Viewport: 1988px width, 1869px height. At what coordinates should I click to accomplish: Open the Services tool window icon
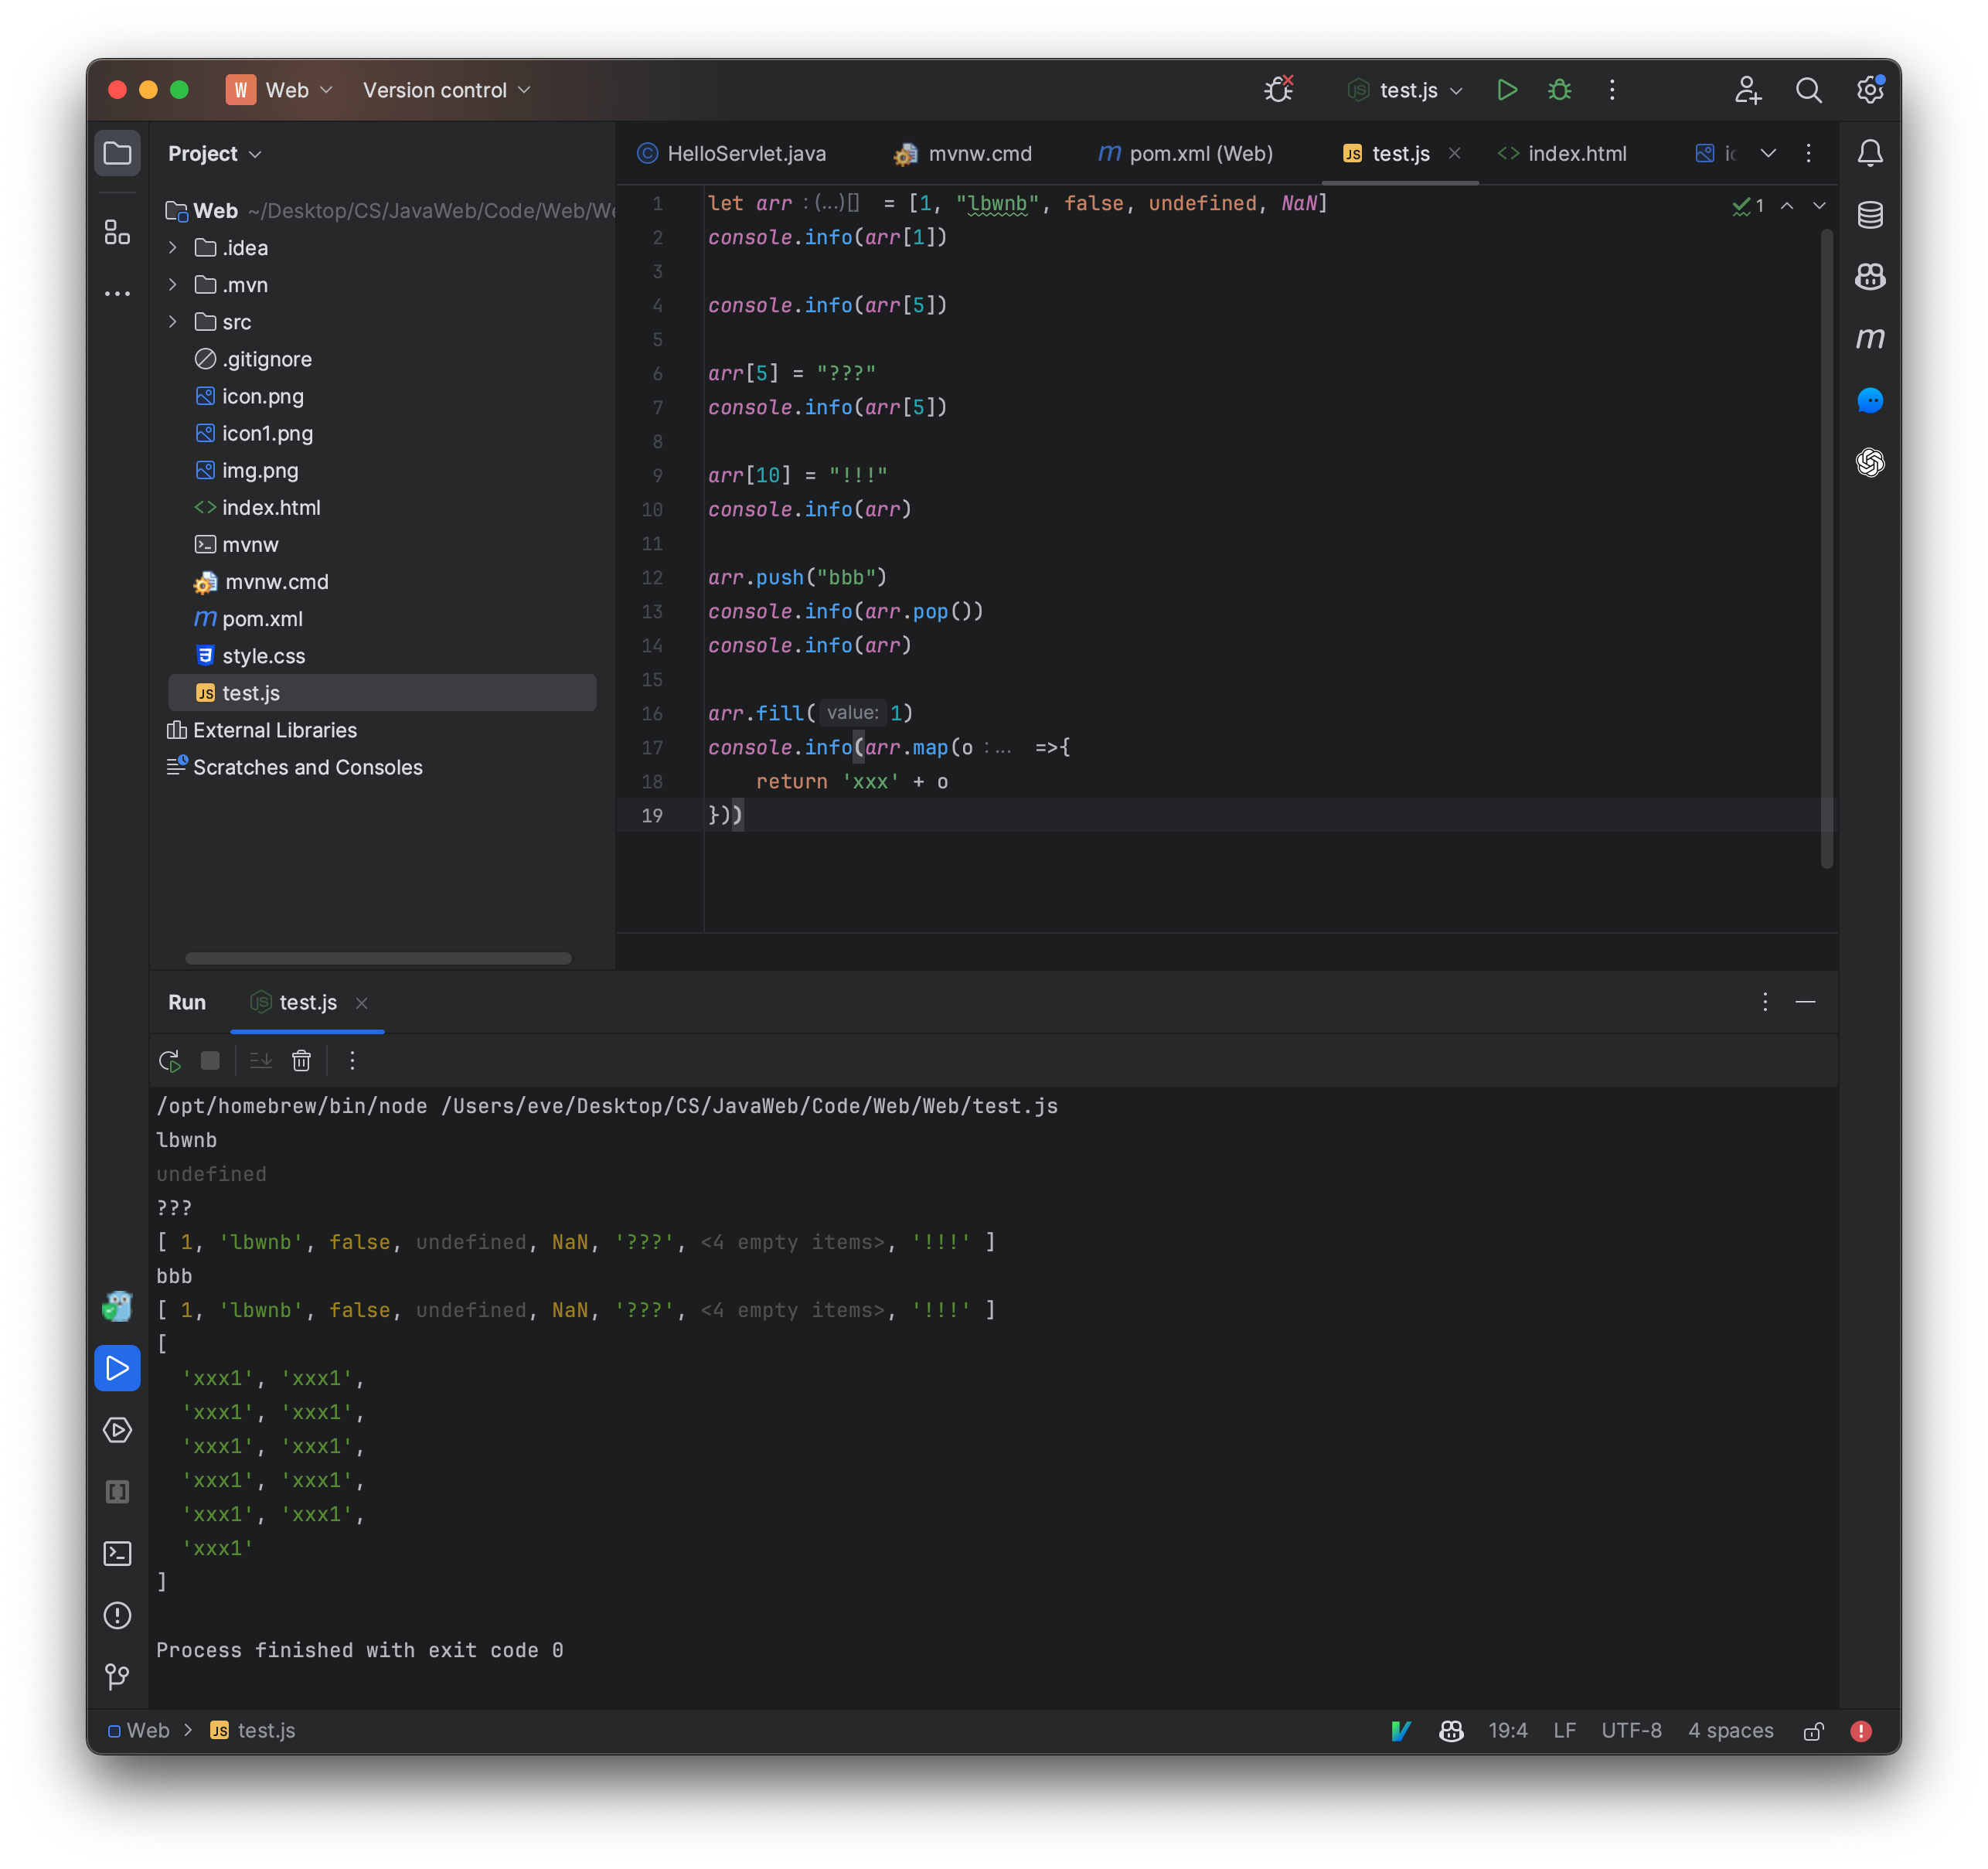click(117, 1430)
